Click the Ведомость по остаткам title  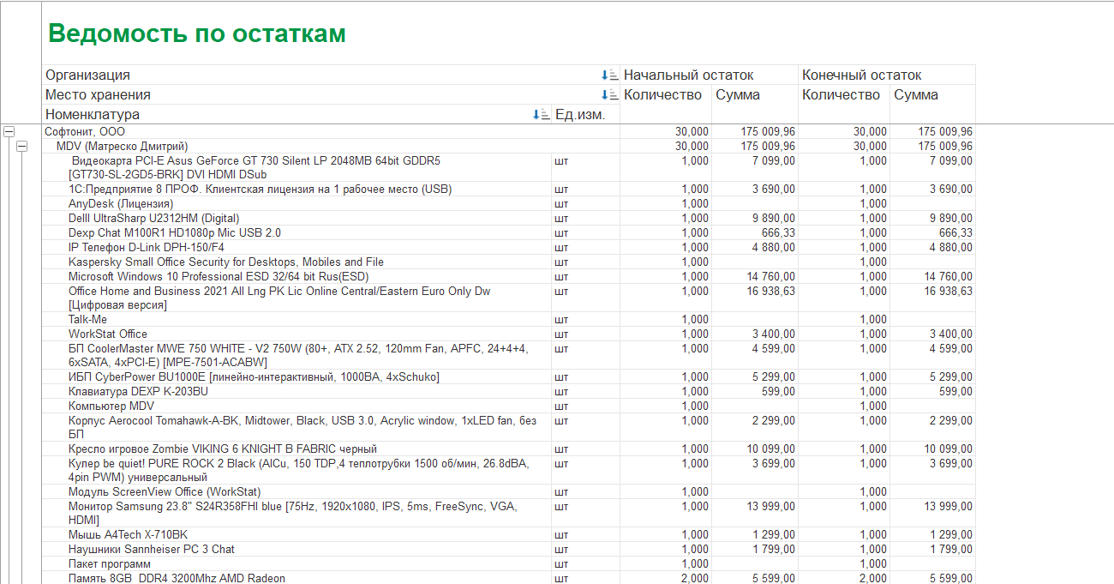tap(197, 33)
